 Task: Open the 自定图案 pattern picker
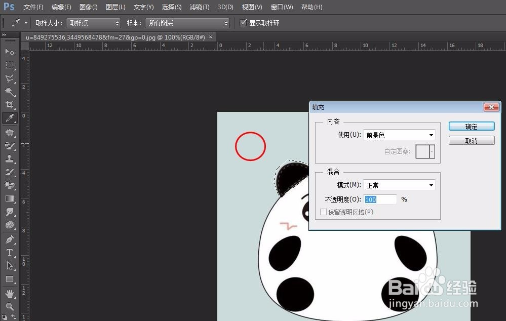click(x=425, y=151)
